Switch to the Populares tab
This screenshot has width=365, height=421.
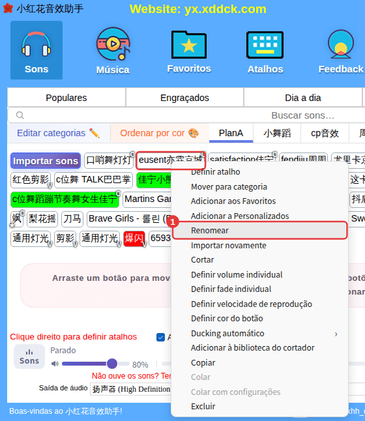66,98
